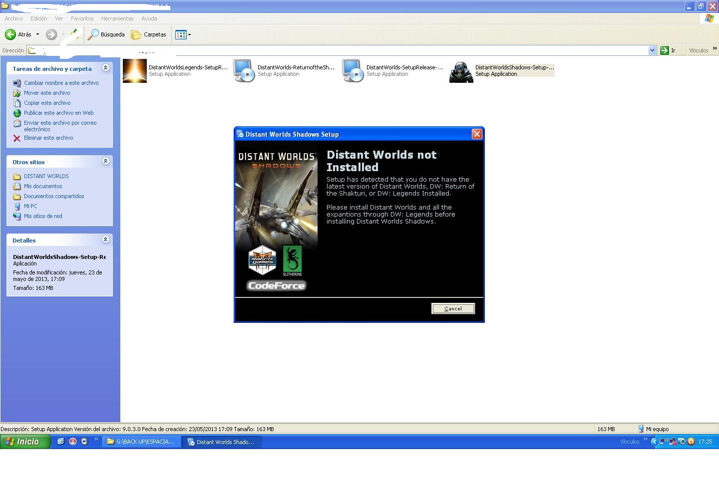The image size is (719, 479).
Task: Click Cancel in the Shadows Setup dialog
Action: 453,309
